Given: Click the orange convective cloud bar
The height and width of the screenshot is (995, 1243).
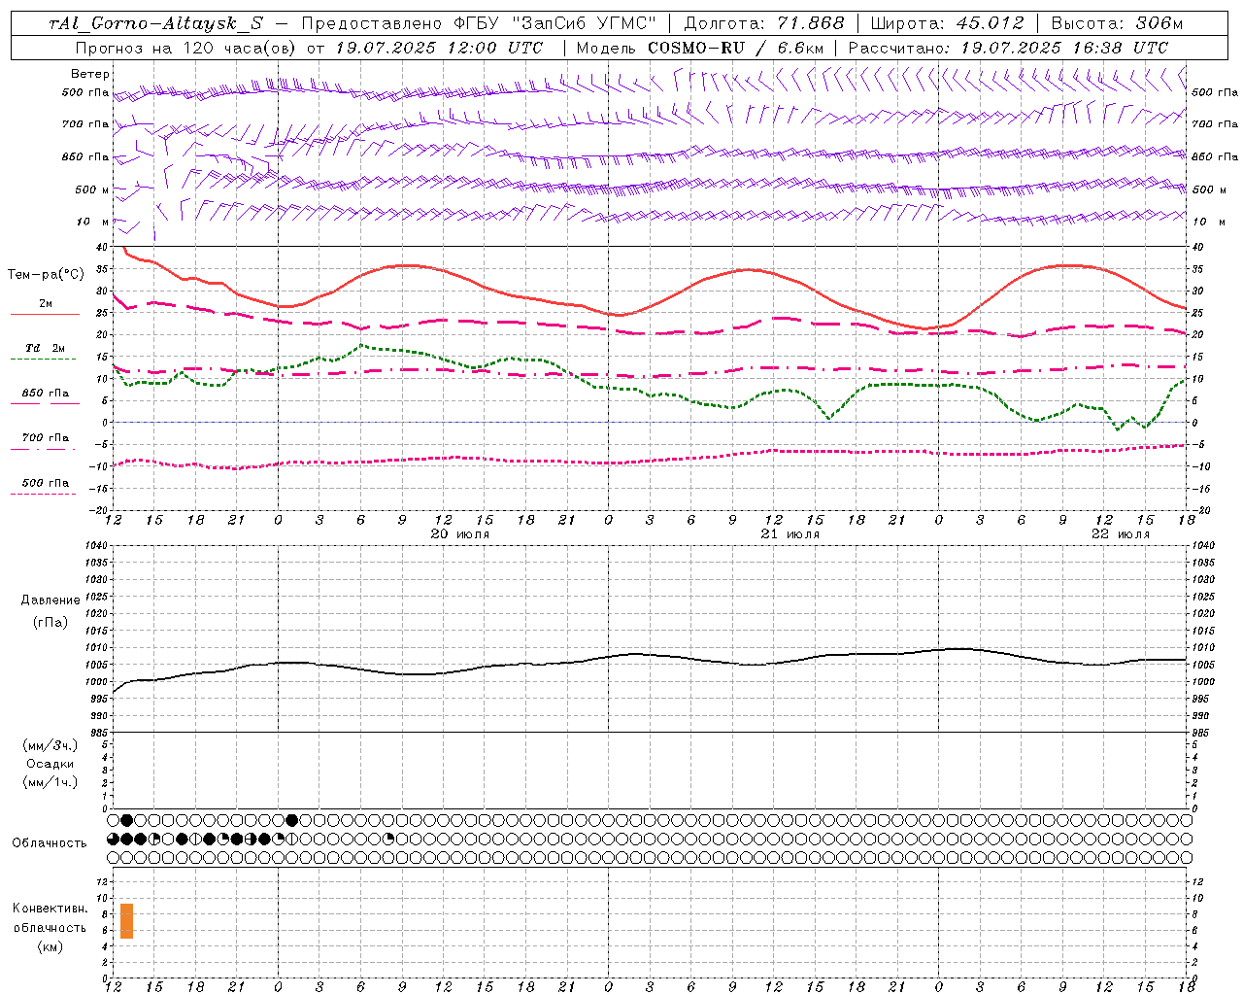Looking at the screenshot, I should [126, 921].
